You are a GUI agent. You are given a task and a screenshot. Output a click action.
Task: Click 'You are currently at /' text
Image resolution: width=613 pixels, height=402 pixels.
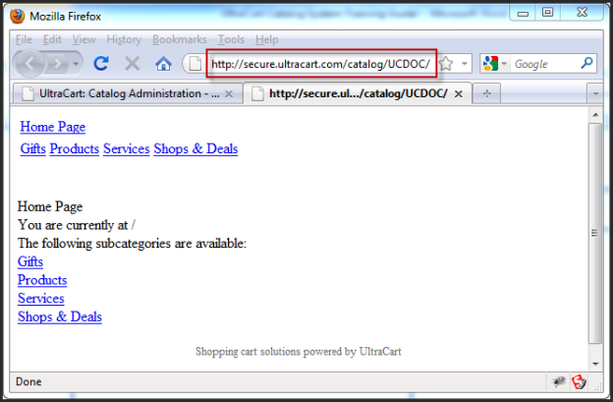77,225
